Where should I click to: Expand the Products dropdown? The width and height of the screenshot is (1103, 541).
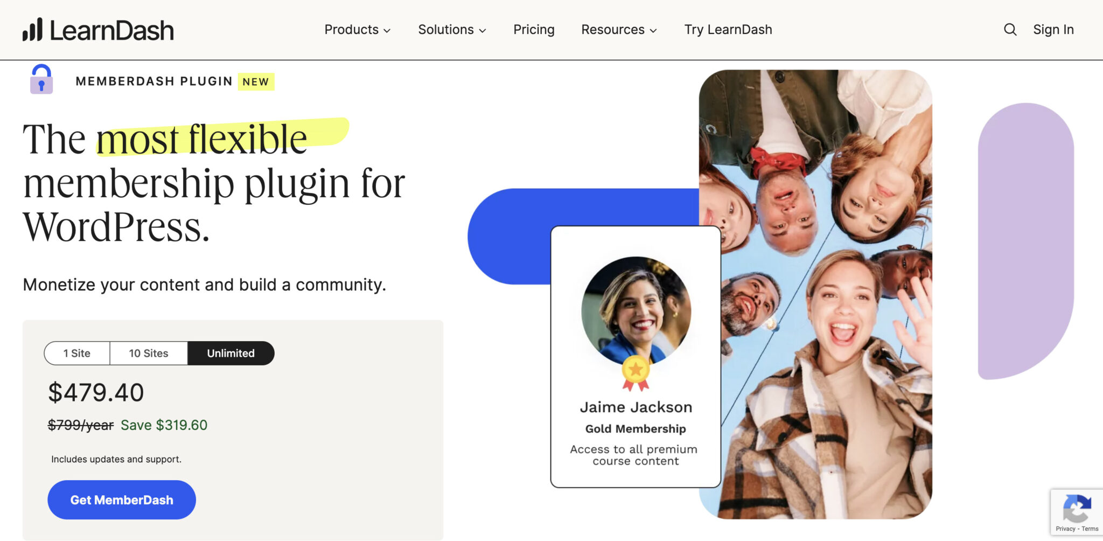357,30
